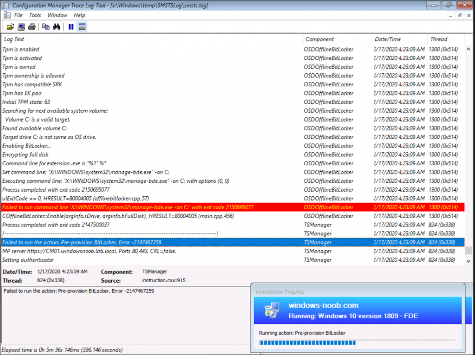Open the Window menu

57,15
